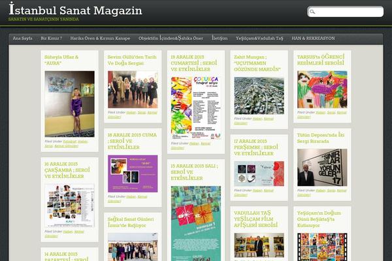Go to Ana Sayfa menu item
392x261 pixels.
22,38
